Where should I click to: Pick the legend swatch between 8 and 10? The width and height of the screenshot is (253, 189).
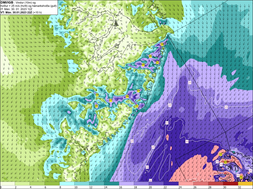pyautogui.click(x=67, y=183)
